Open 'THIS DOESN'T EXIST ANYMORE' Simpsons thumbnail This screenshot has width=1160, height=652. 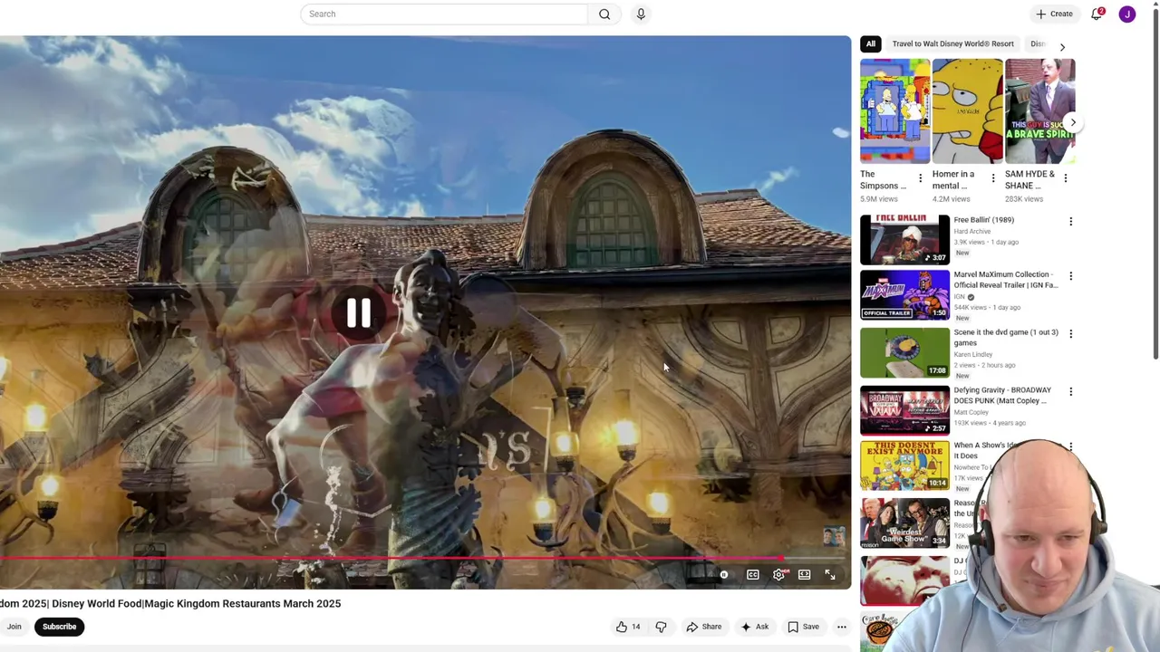coord(904,465)
